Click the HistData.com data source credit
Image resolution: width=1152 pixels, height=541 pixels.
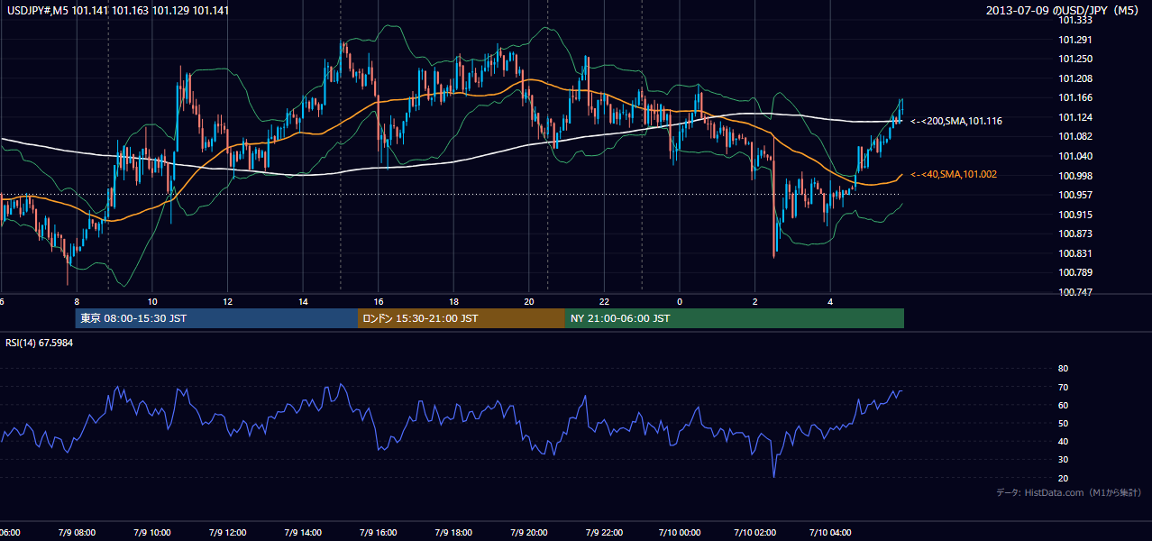[x=1068, y=492]
